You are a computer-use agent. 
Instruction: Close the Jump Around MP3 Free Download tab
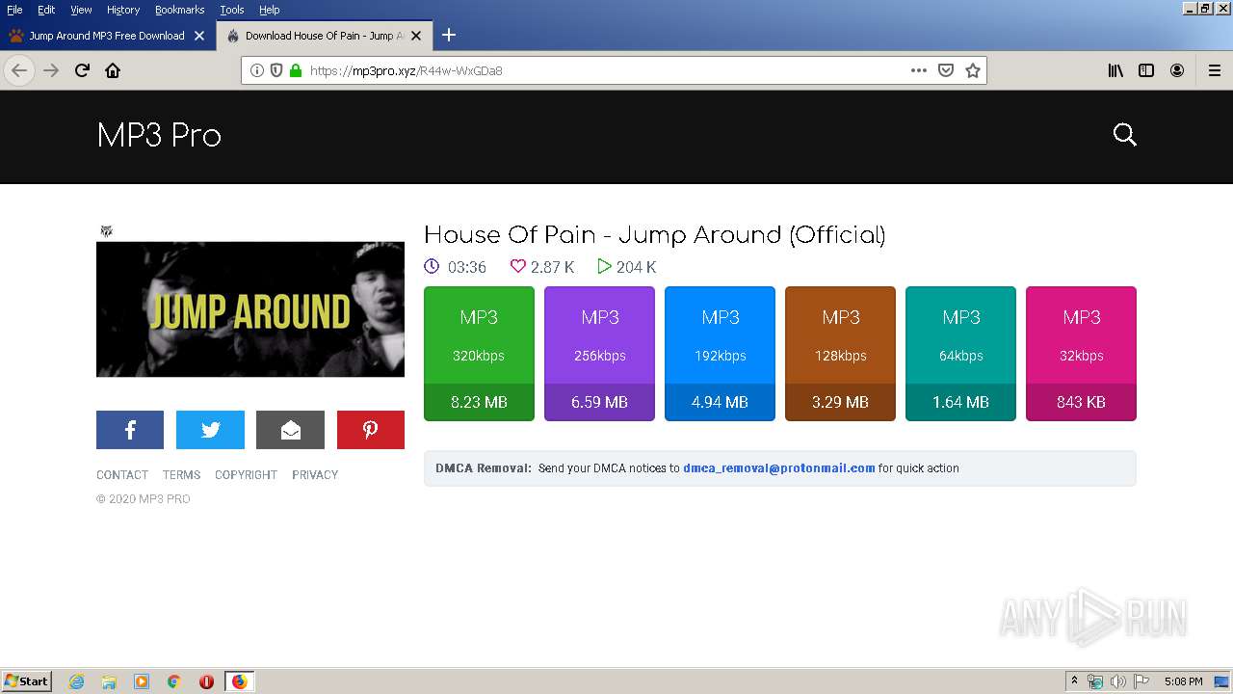(199, 36)
